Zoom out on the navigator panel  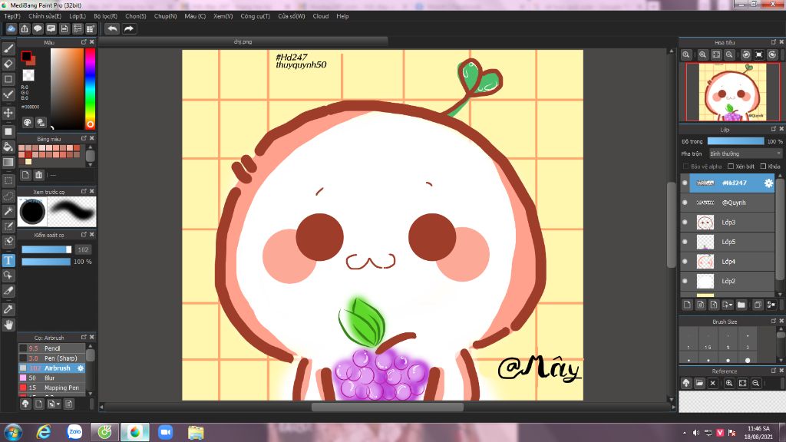[729, 54]
